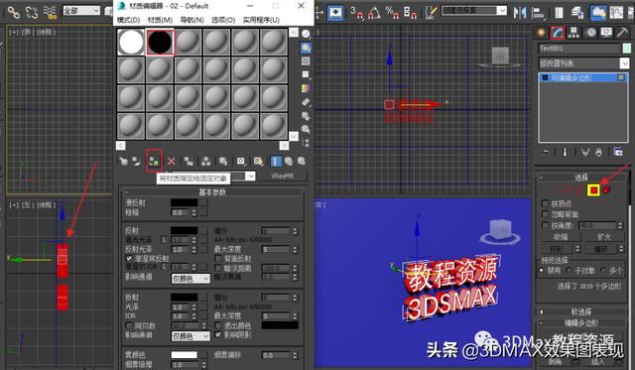The image size is (635, 370).
Task: Click the Go Forward to Sibling icon
Action: point(302,161)
